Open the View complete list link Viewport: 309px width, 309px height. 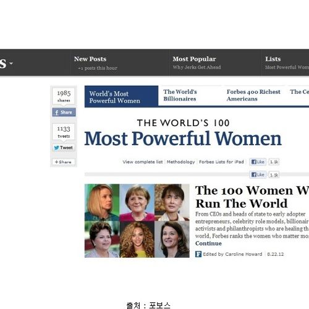tap(143, 162)
